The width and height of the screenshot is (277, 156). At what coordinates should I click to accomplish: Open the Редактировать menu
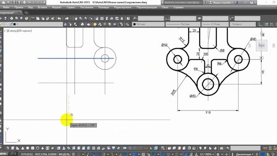coord(123,7)
